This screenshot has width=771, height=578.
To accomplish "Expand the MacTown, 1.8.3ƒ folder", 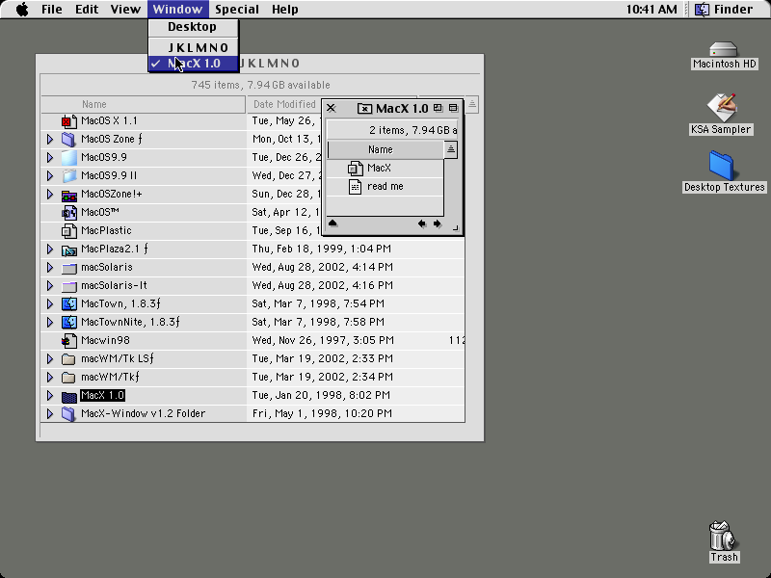I will (x=50, y=303).
